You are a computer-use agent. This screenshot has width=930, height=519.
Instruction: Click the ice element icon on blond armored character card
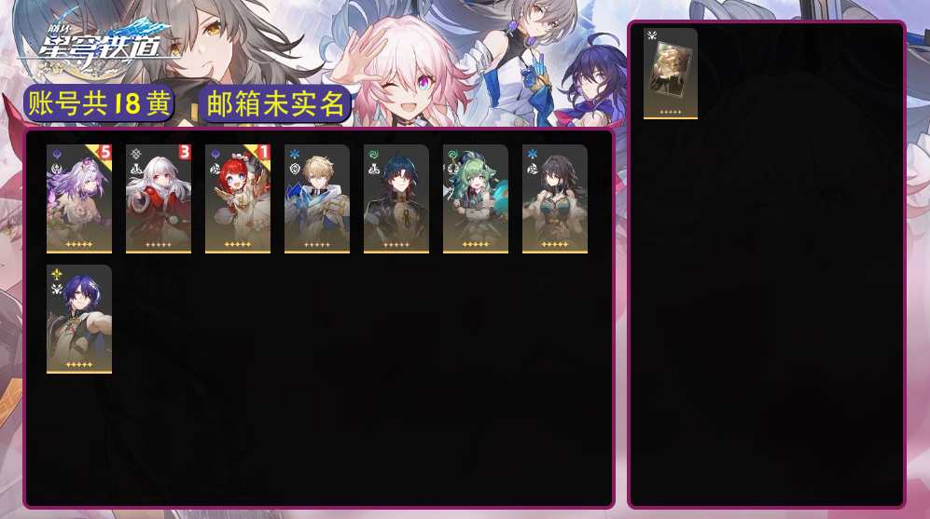click(x=295, y=155)
